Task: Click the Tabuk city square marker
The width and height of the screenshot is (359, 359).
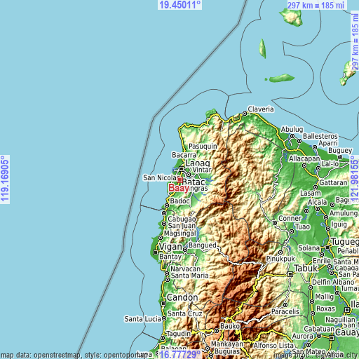Action: coord(290,274)
